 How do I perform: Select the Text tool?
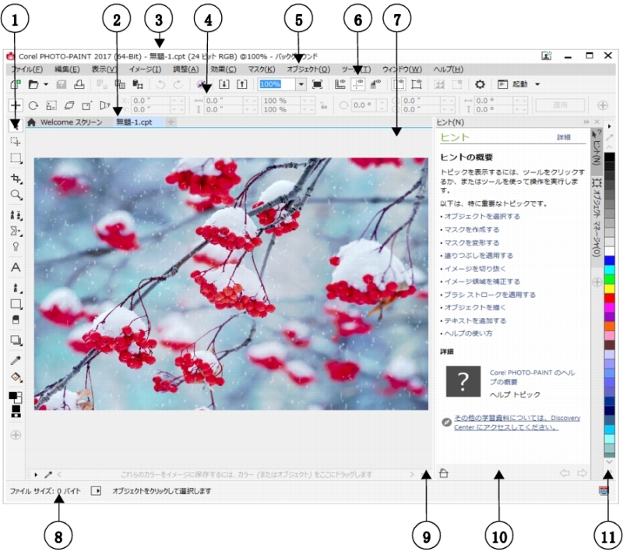(16, 267)
